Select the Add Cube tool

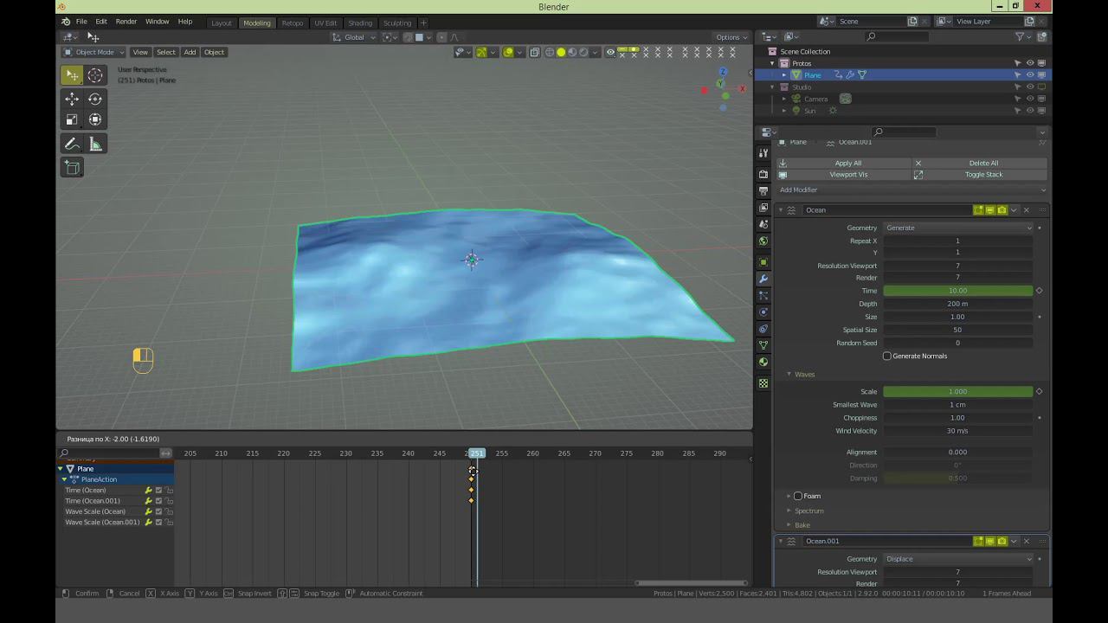72,168
